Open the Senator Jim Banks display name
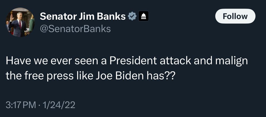Screen dimensions: 266x117 [83, 16]
